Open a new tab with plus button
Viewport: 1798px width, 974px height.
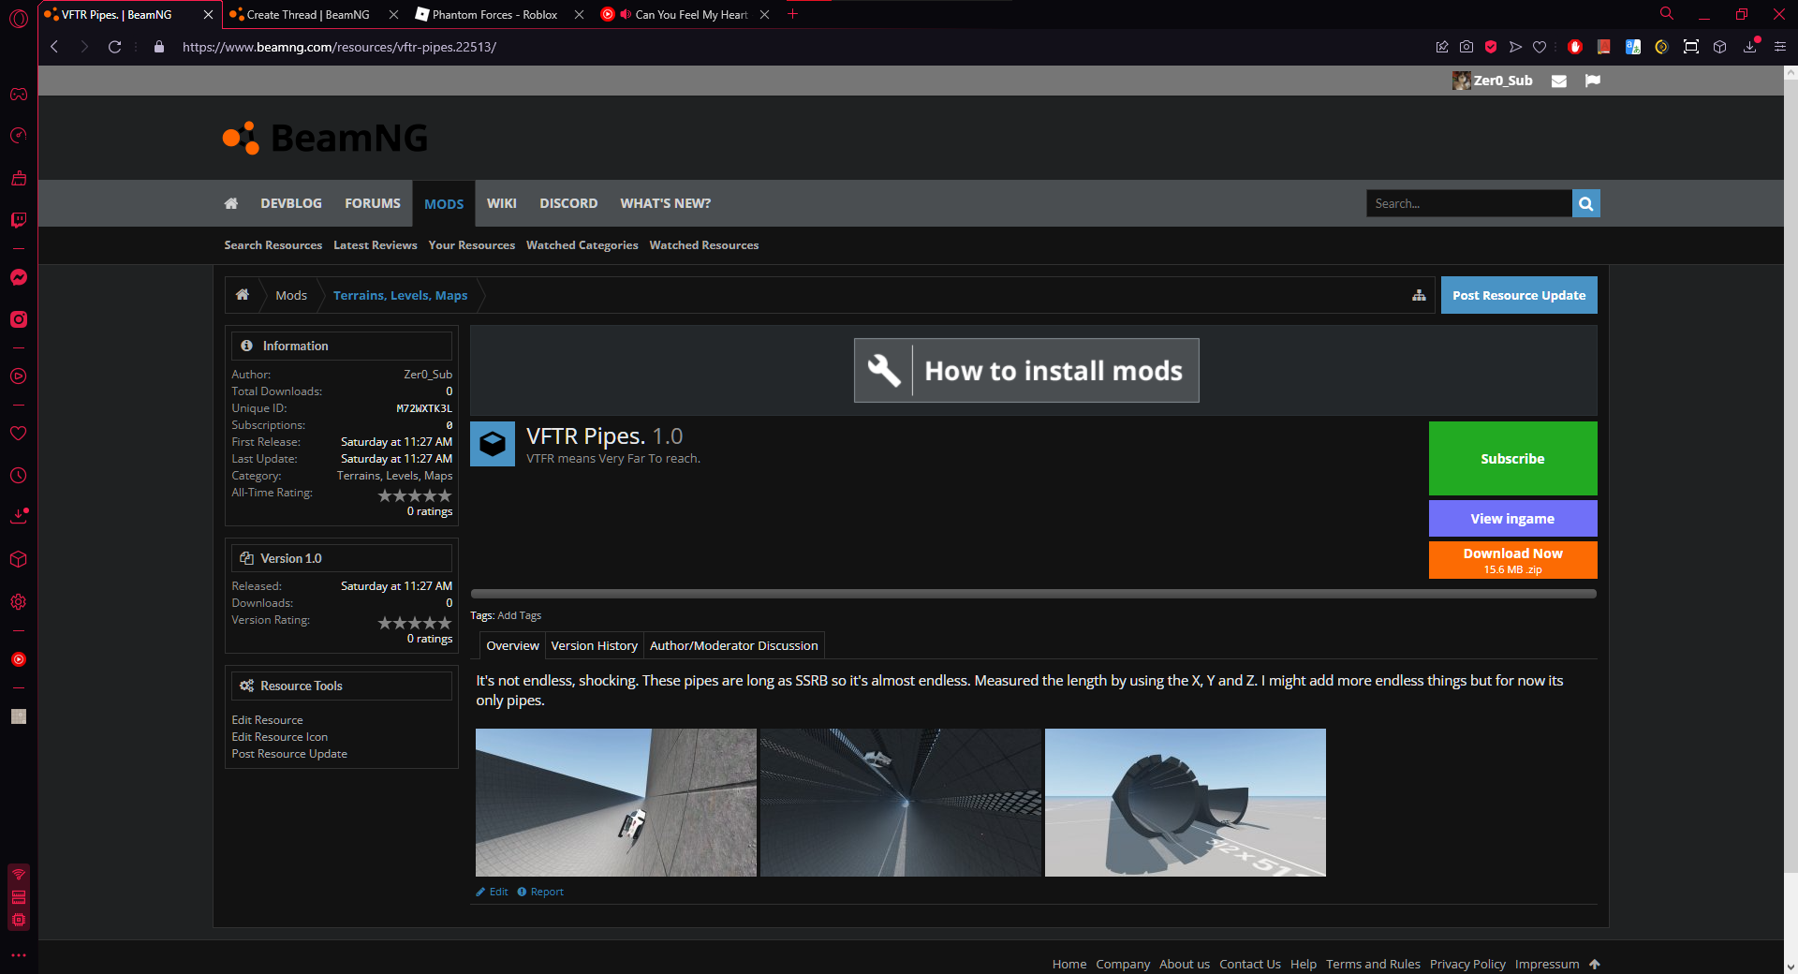[x=792, y=14]
